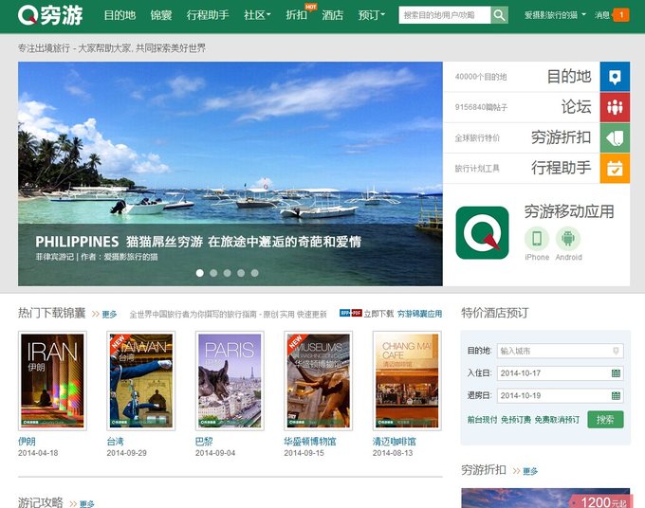The height and width of the screenshot is (508, 645).
Task: Open the 穷游折扣 green tag icon tile
Action: coord(615,137)
